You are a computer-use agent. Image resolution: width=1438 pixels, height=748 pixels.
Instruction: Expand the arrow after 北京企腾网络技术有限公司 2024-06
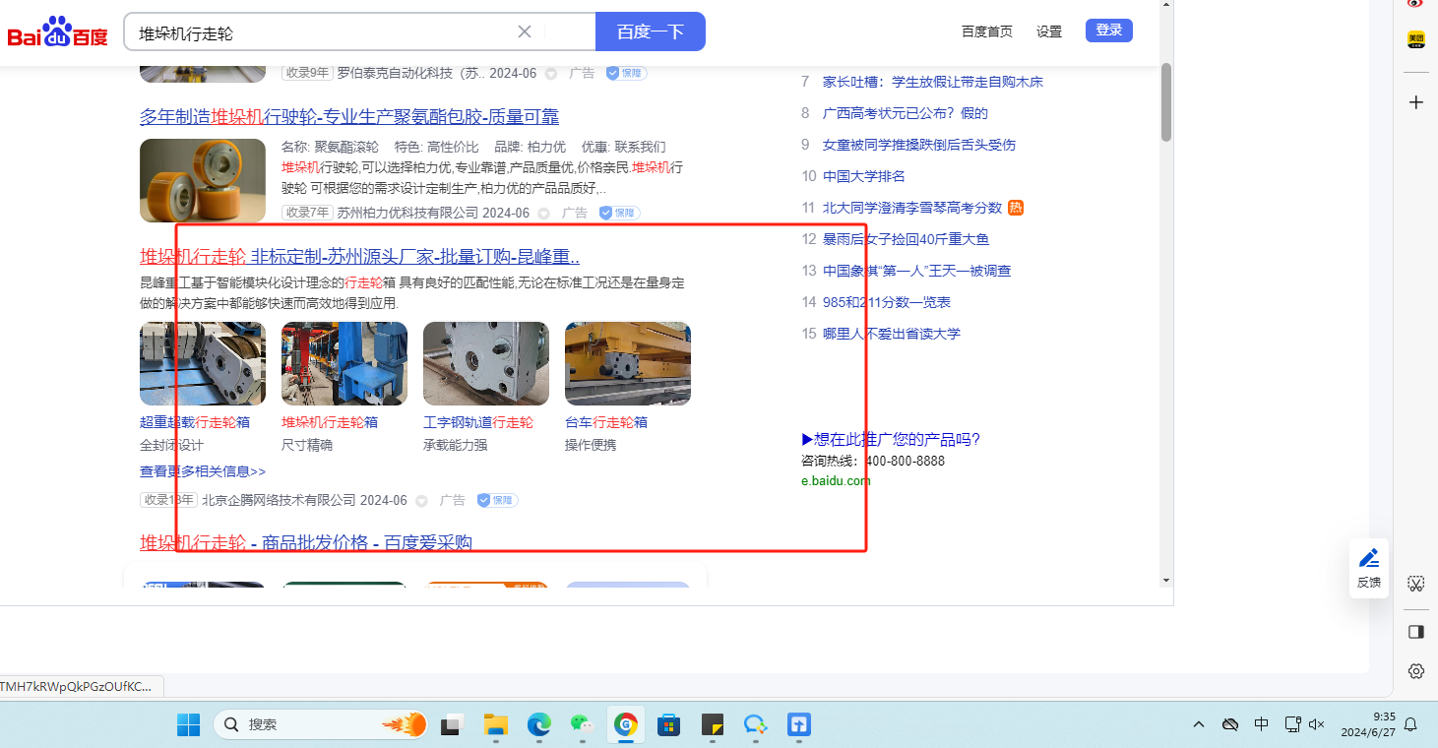421,501
